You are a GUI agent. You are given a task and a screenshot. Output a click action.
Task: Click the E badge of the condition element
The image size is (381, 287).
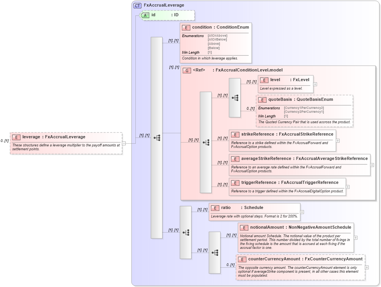point(186,28)
